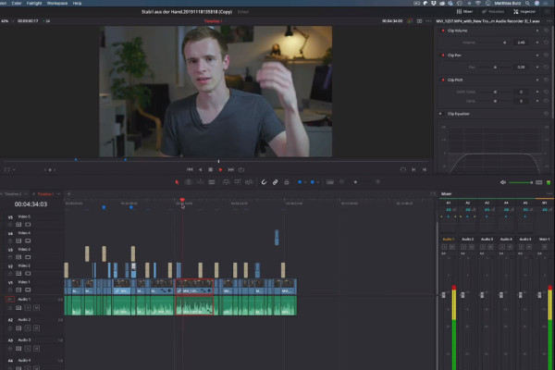Enable the Clip Equalizer toggle
The image size is (555, 370).
coord(440,114)
